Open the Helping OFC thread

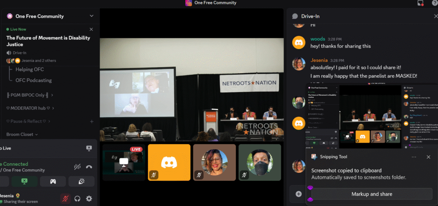30,69
